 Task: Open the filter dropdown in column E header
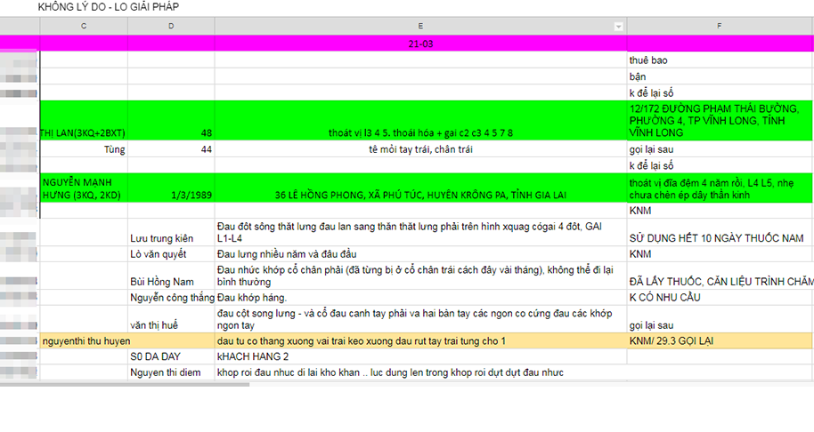pos(619,27)
